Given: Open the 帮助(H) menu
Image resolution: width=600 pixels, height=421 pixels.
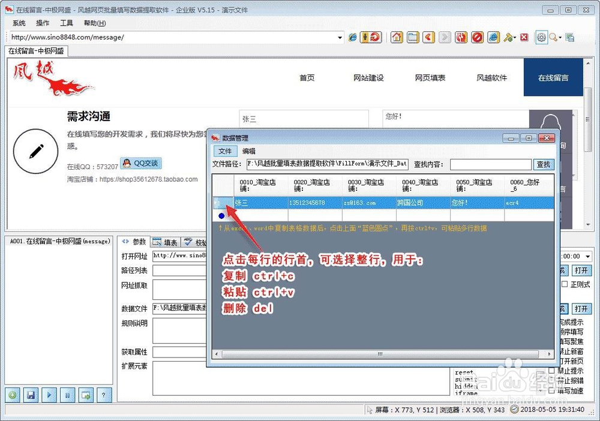Looking at the screenshot, I should [x=95, y=23].
